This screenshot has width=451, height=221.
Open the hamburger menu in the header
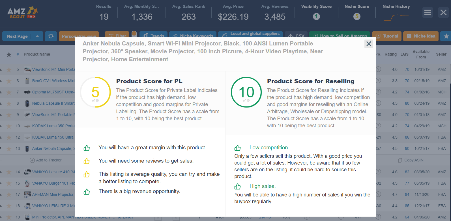coord(428,12)
